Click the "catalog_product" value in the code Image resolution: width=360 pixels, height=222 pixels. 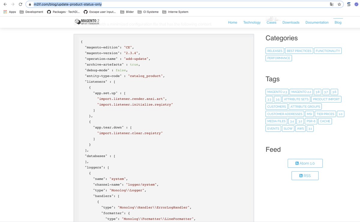(x=146, y=76)
